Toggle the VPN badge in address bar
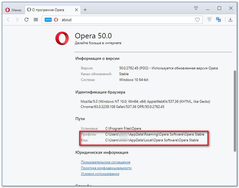 coord(48,20)
